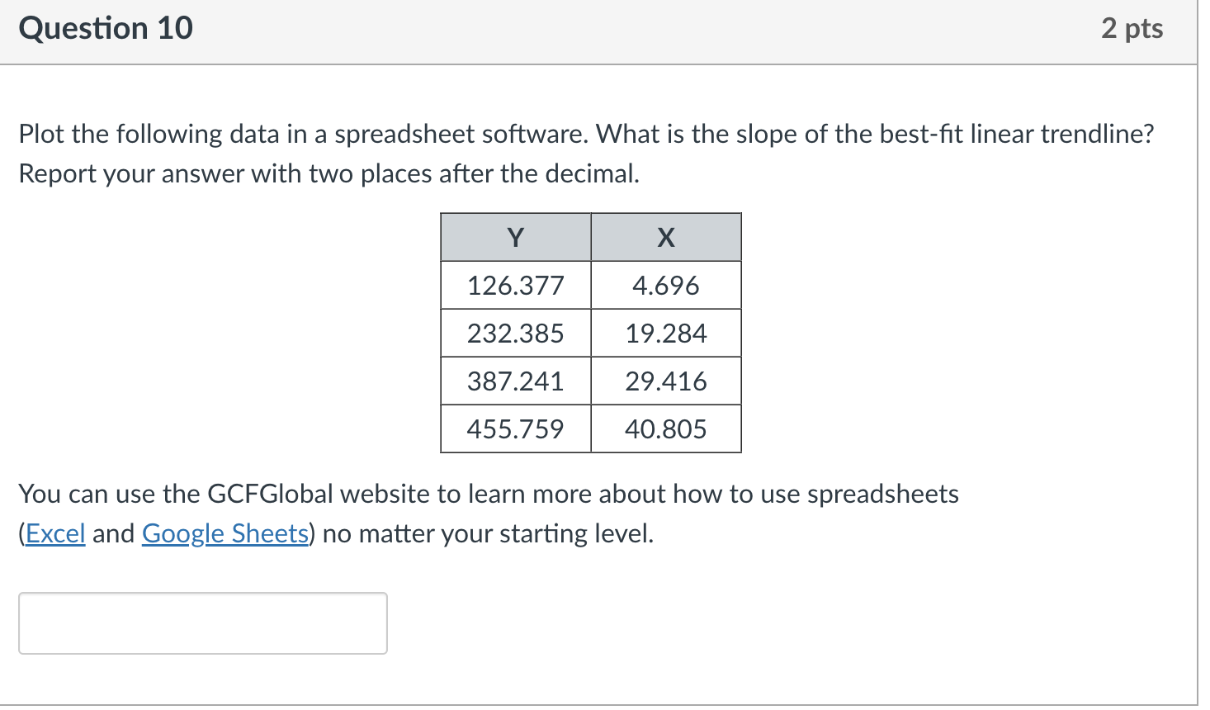Click the table cell containing 19.284
Screen dimensions: 1210x710
[x=665, y=333]
